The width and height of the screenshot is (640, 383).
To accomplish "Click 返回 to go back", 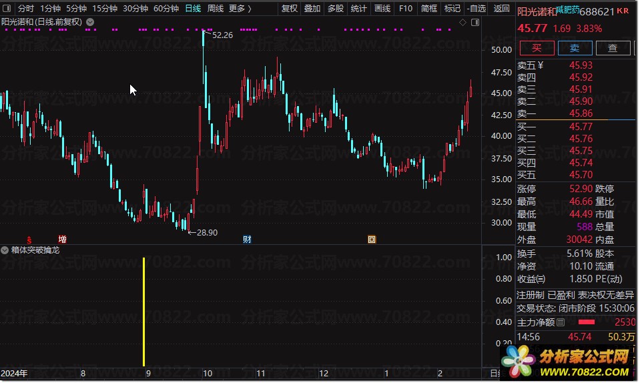I will [x=501, y=8].
